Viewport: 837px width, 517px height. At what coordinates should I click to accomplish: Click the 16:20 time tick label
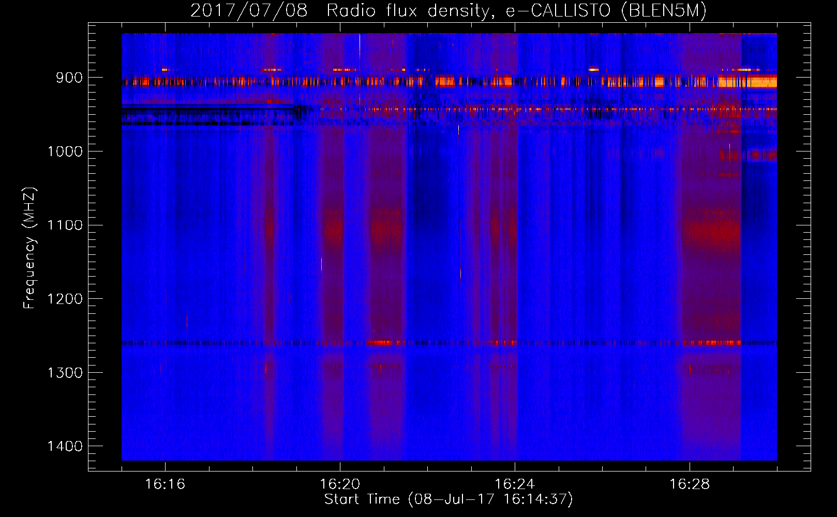coord(340,484)
